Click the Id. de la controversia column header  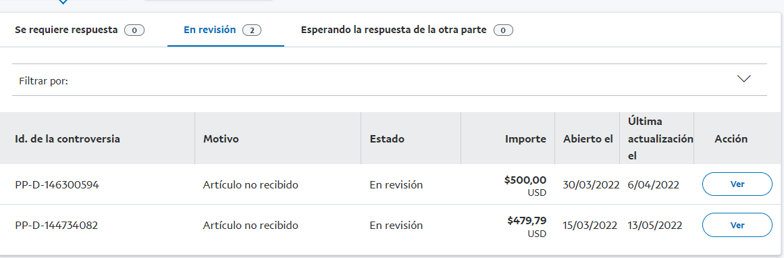click(x=68, y=139)
